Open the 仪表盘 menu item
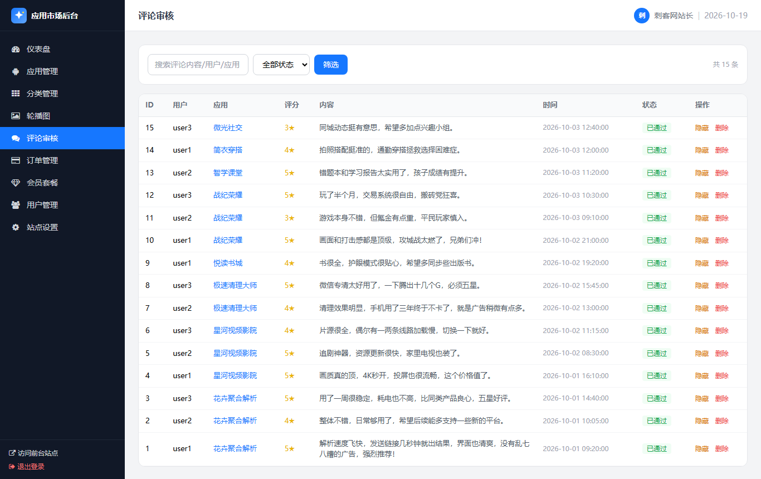Viewport: 761px width, 479px height. coord(62,49)
